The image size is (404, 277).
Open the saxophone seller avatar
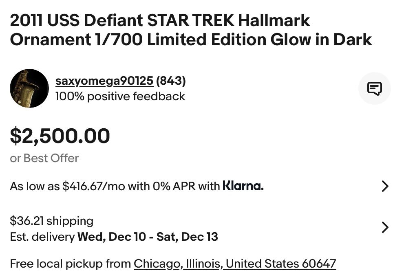(29, 88)
